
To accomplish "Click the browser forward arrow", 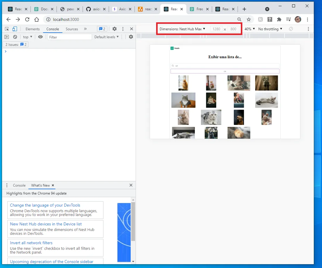I will point(18,19).
